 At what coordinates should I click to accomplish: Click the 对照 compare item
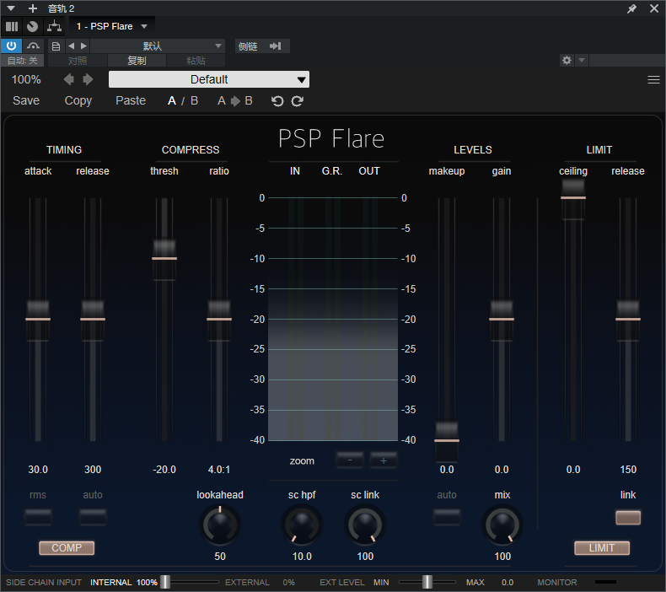78,61
